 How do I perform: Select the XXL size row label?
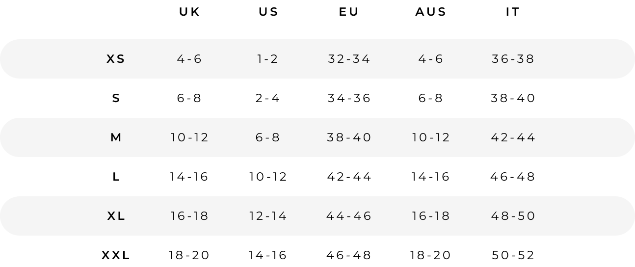tap(116, 255)
